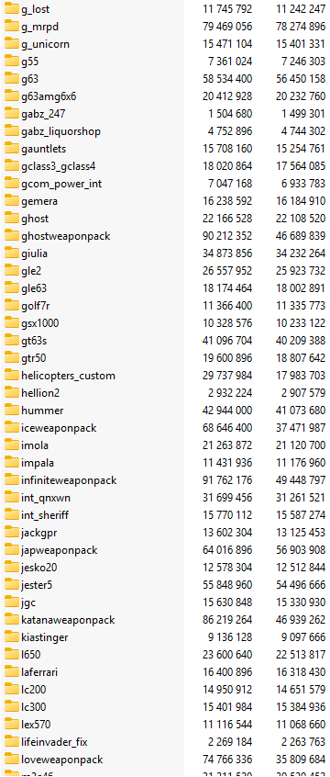
Task: Select the gauntlets folder icon
Action: 11,148
